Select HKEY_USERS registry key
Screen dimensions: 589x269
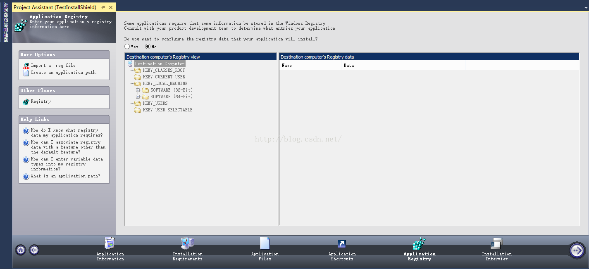(155, 103)
